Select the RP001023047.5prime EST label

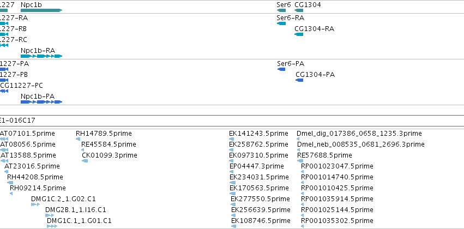click(337, 166)
